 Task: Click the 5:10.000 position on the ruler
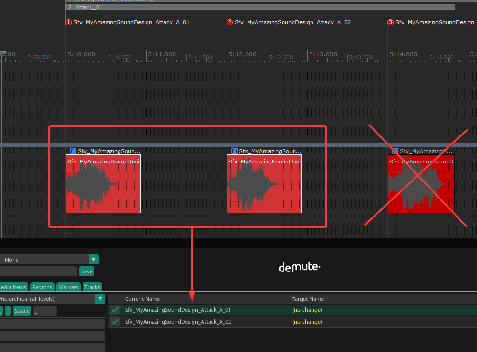(81, 54)
